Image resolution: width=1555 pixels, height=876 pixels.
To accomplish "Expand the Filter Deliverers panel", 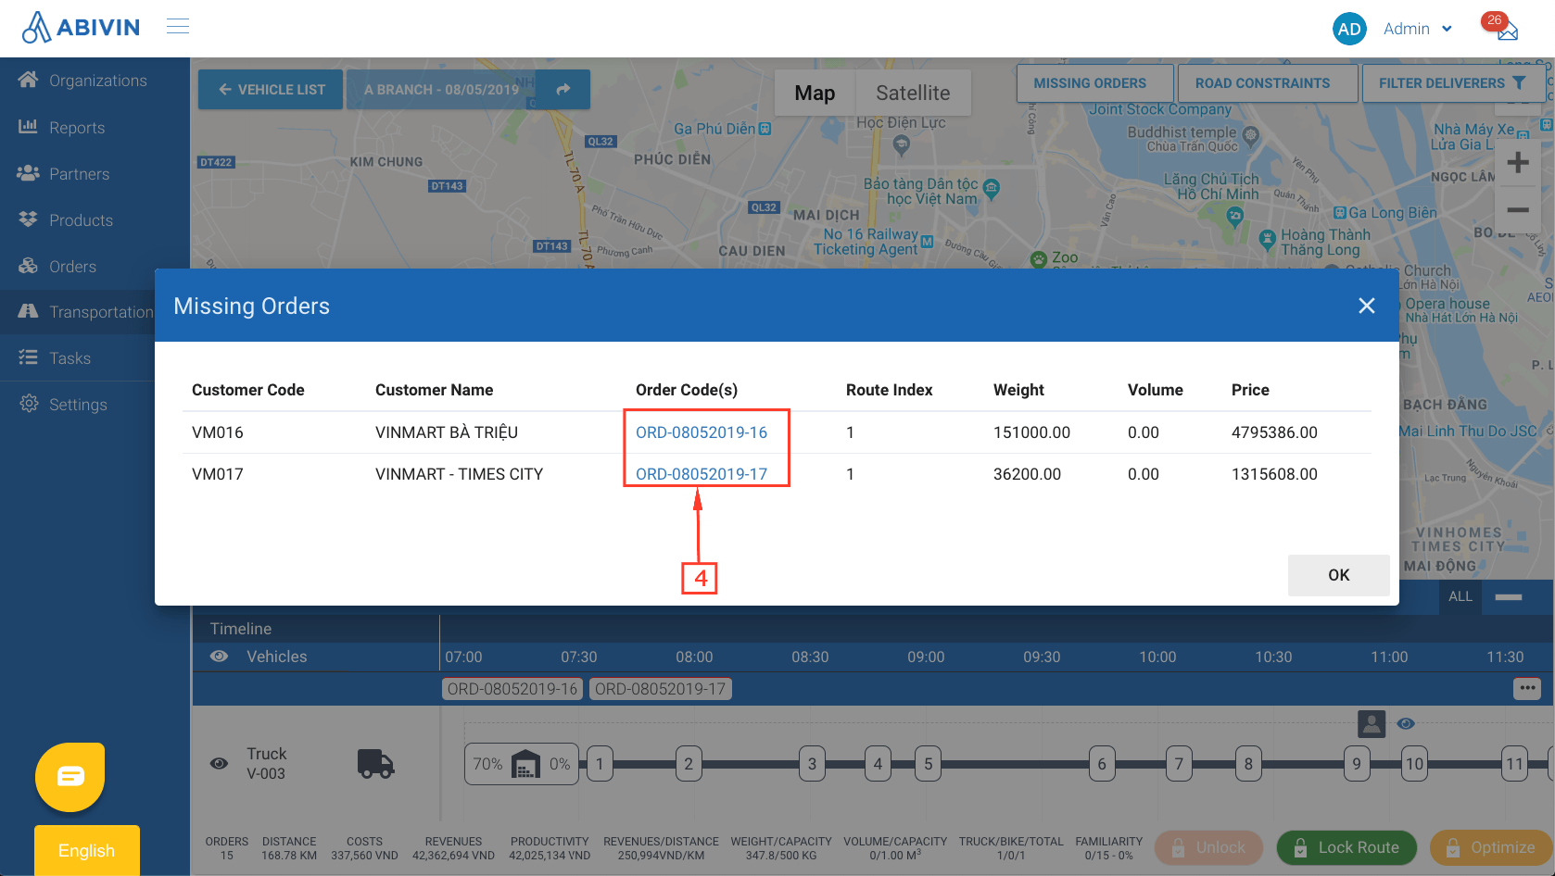I will [1453, 82].
